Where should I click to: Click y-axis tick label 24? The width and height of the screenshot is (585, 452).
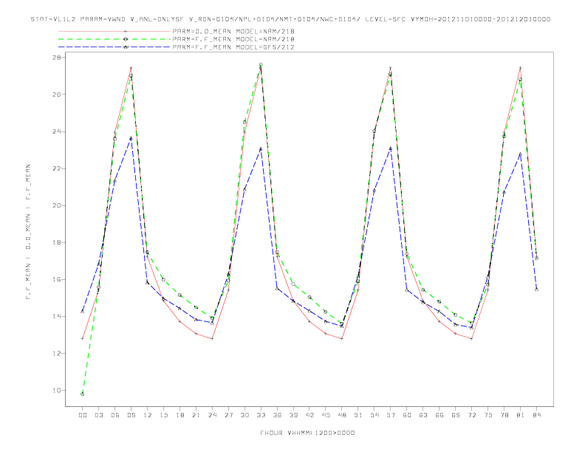[x=58, y=131]
